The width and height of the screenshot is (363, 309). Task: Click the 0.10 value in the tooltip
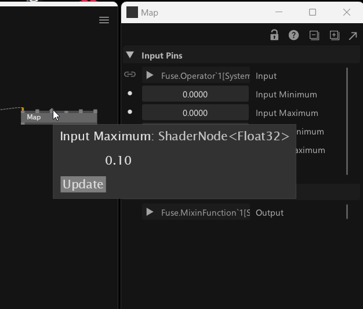[x=118, y=161]
